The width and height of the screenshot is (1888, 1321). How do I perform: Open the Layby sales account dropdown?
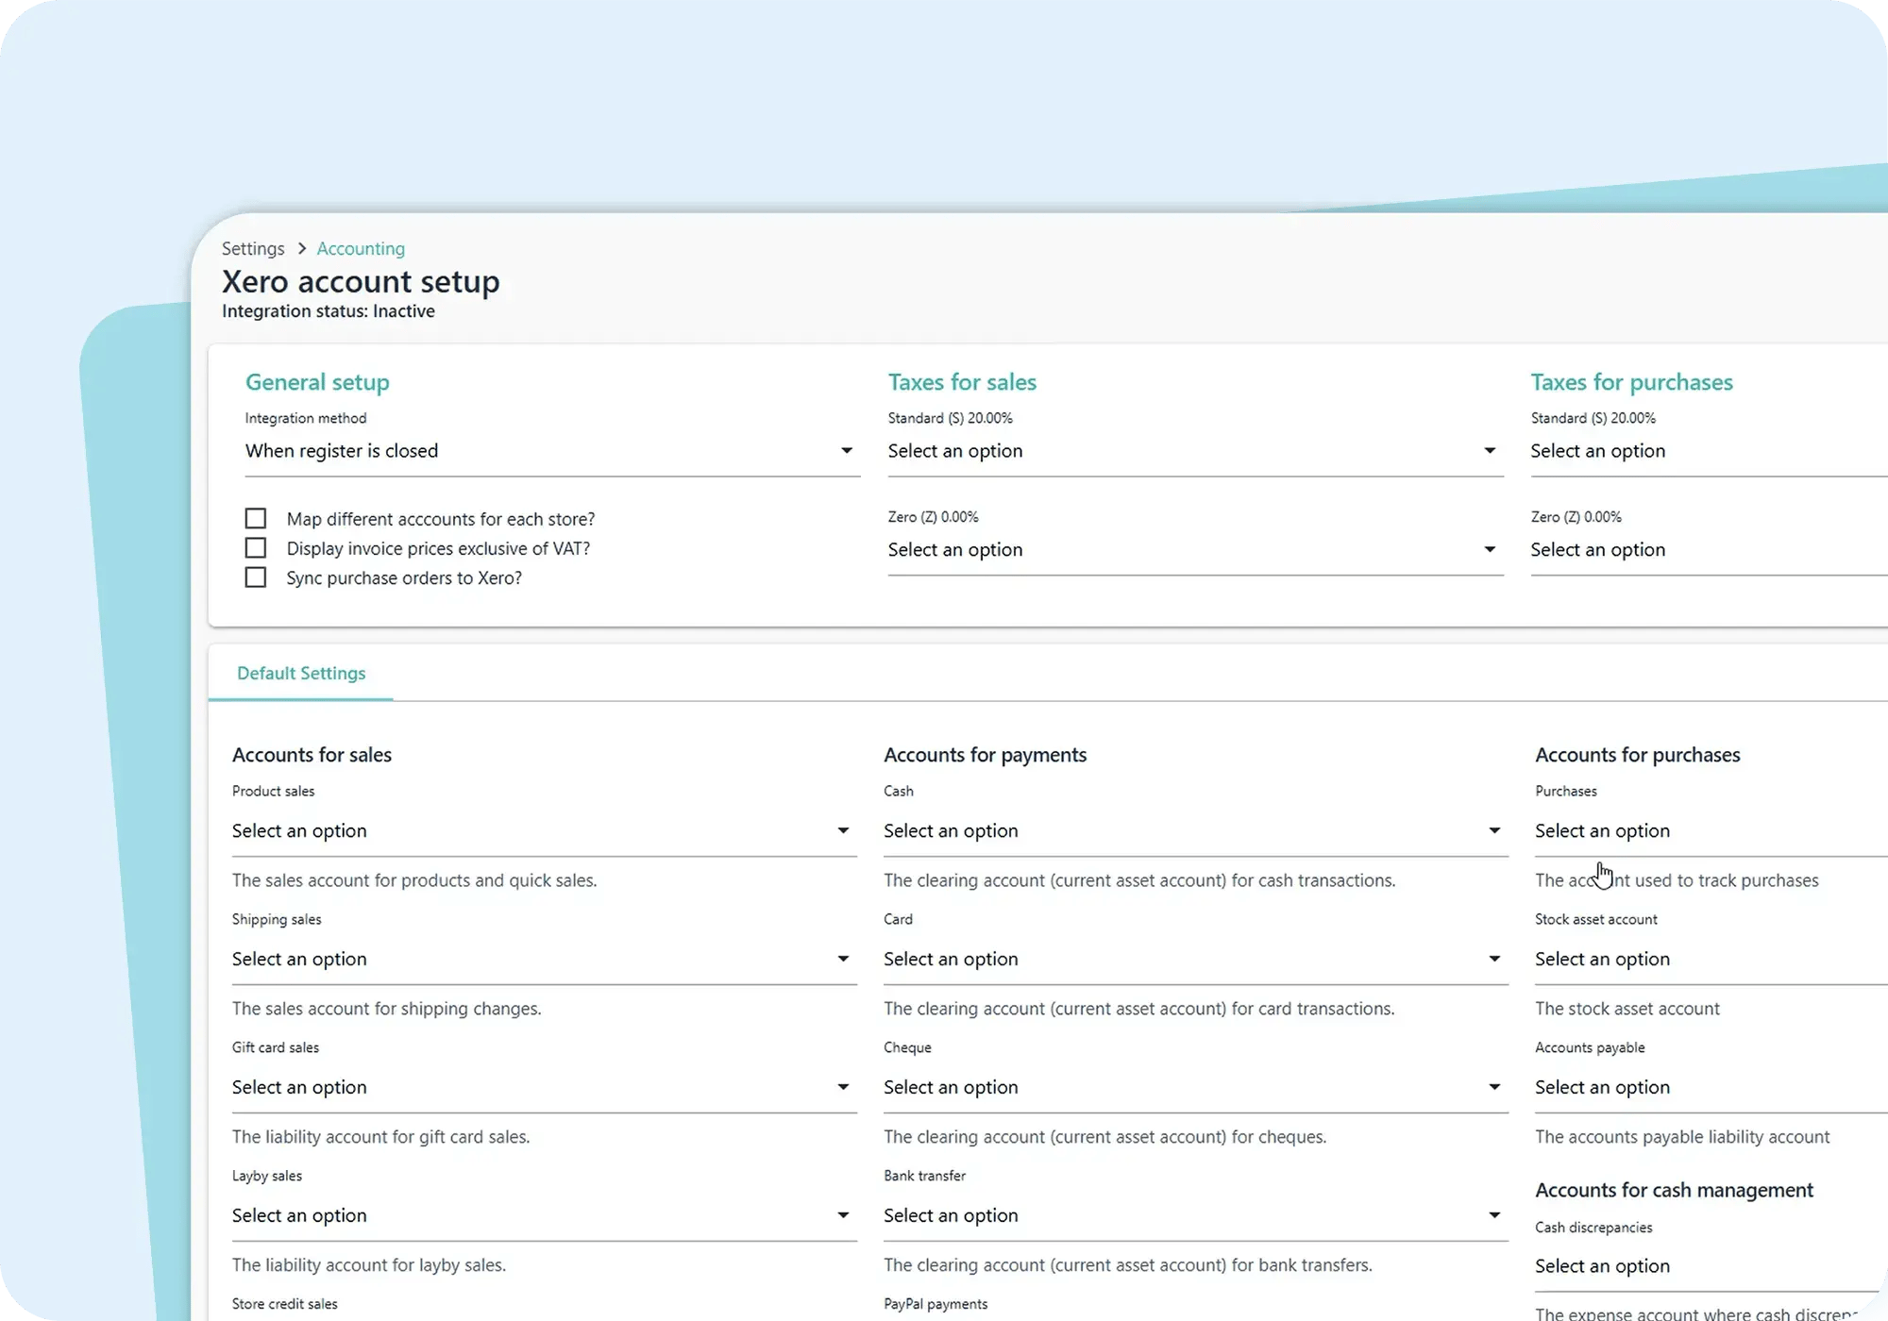click(x=842, y=1215)
